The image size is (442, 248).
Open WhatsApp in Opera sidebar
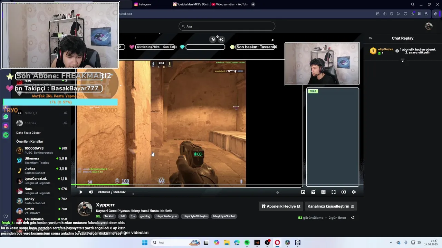click(x=6, y=117)
